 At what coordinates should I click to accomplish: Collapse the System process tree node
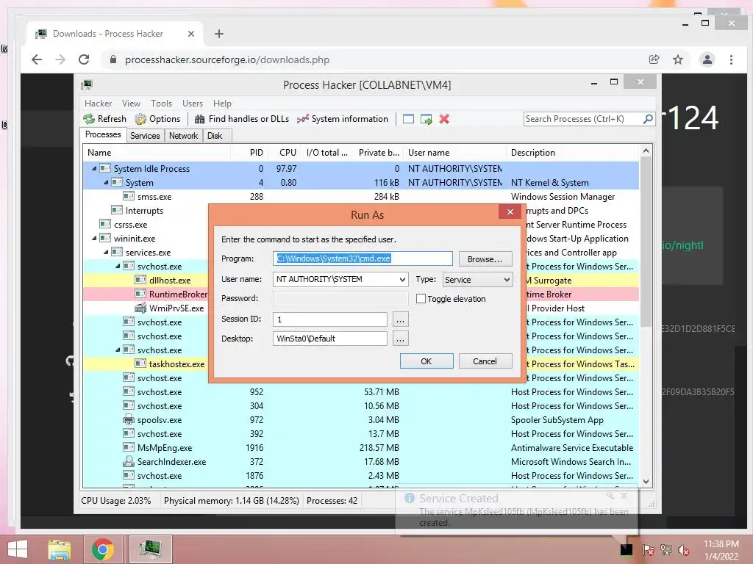(x=106, y=182)
